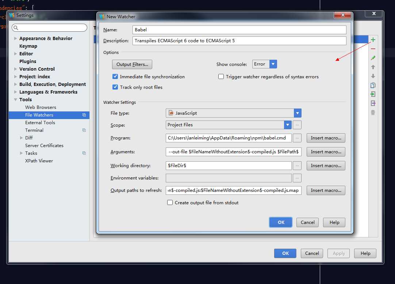Click OK in the Settings window
This screenshot has width=395, height=284.
coord(285,253)
